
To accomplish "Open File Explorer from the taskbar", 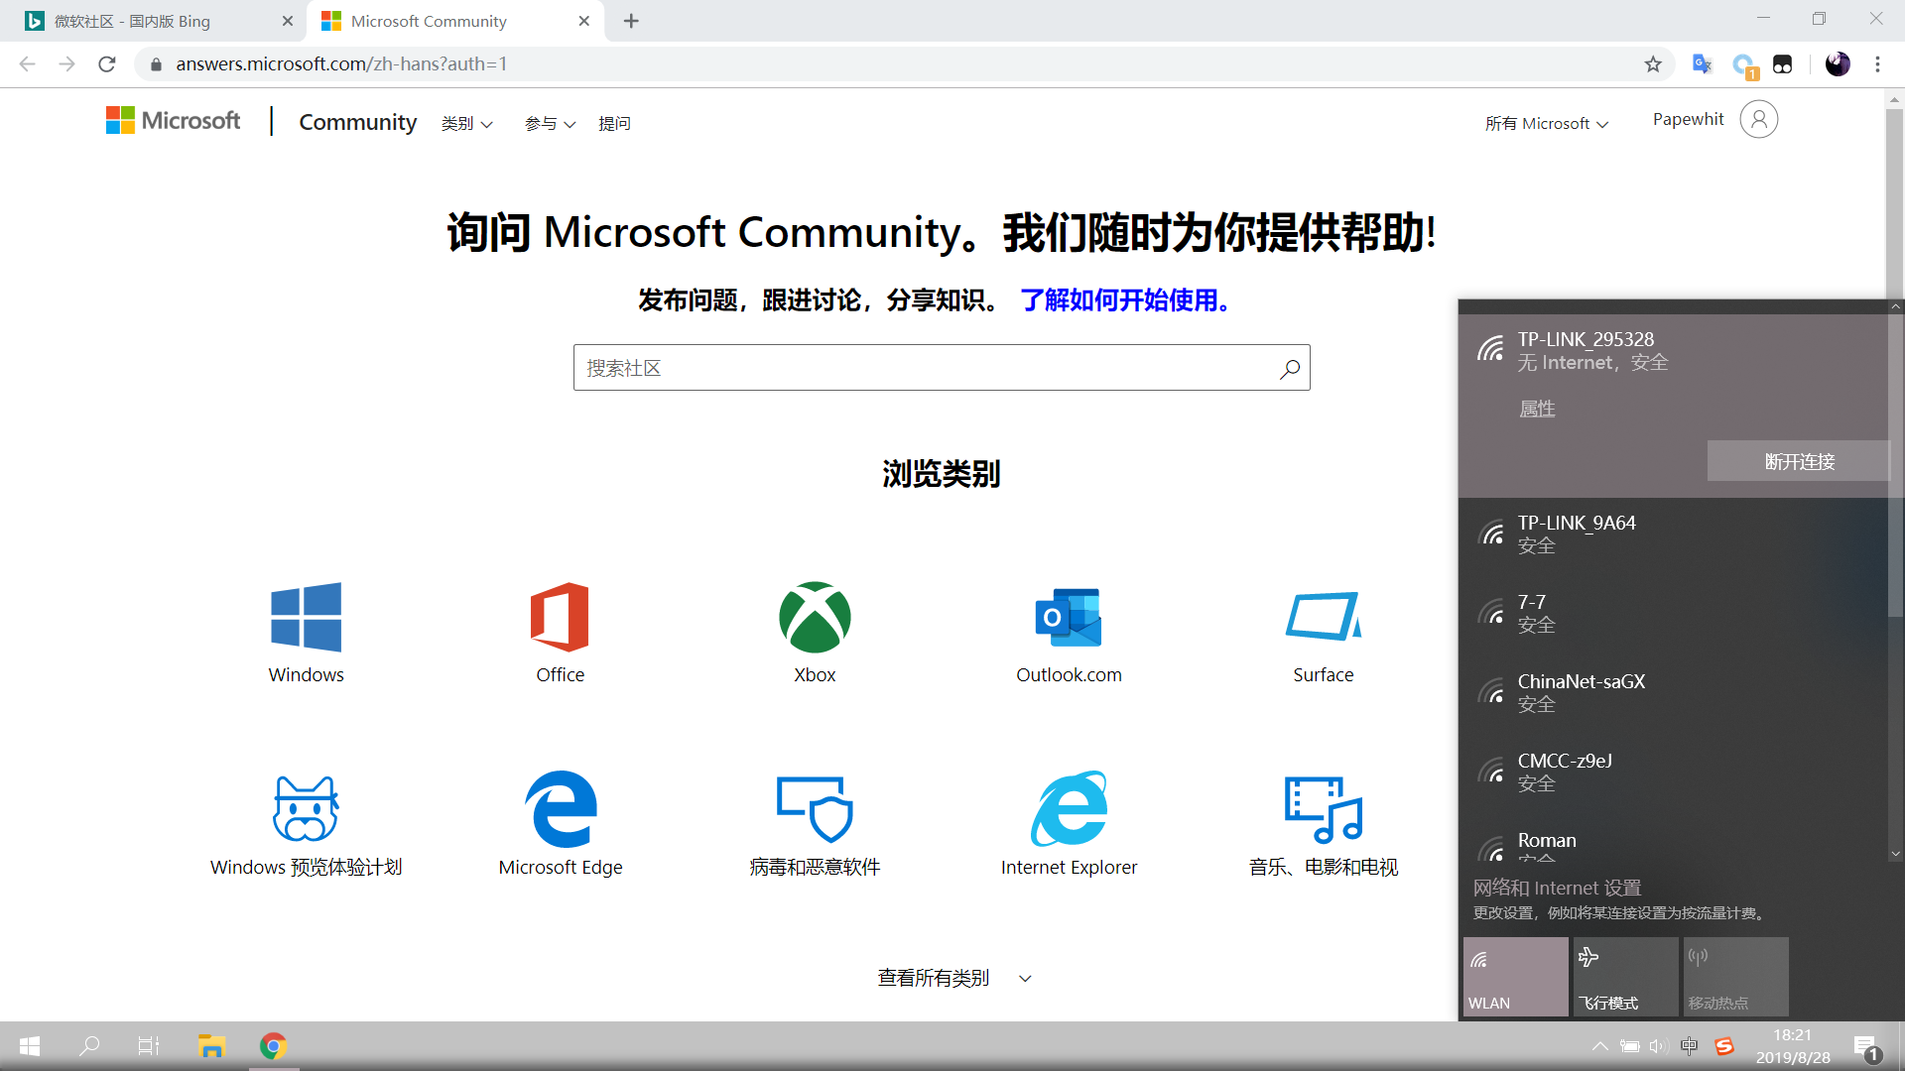I will [x=211, y=1046].
